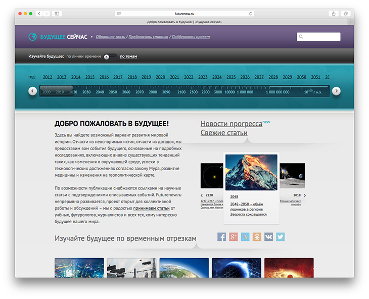Share on VK using its icon
This screenshot has height=299, width=369.
click(268, 236)
